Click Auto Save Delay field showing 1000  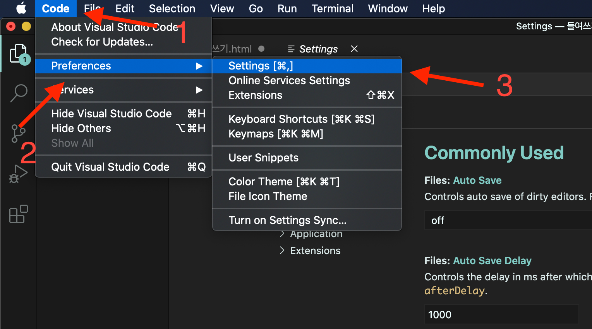click(x=502, y=314)
